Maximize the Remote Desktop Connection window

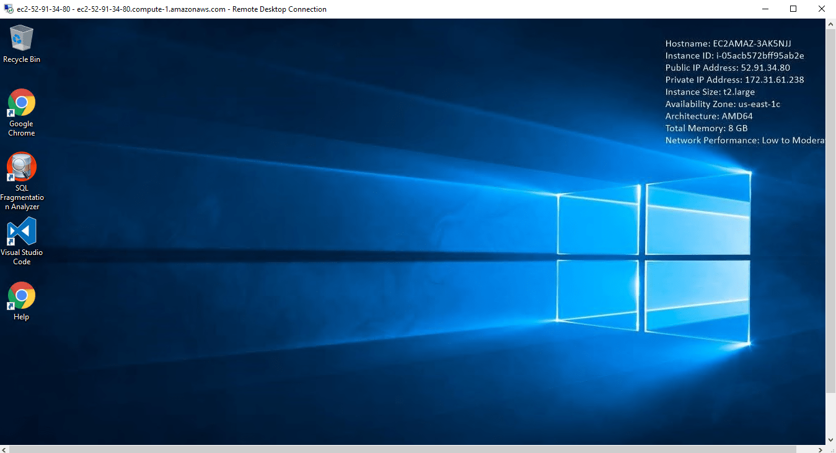point(793,9)
